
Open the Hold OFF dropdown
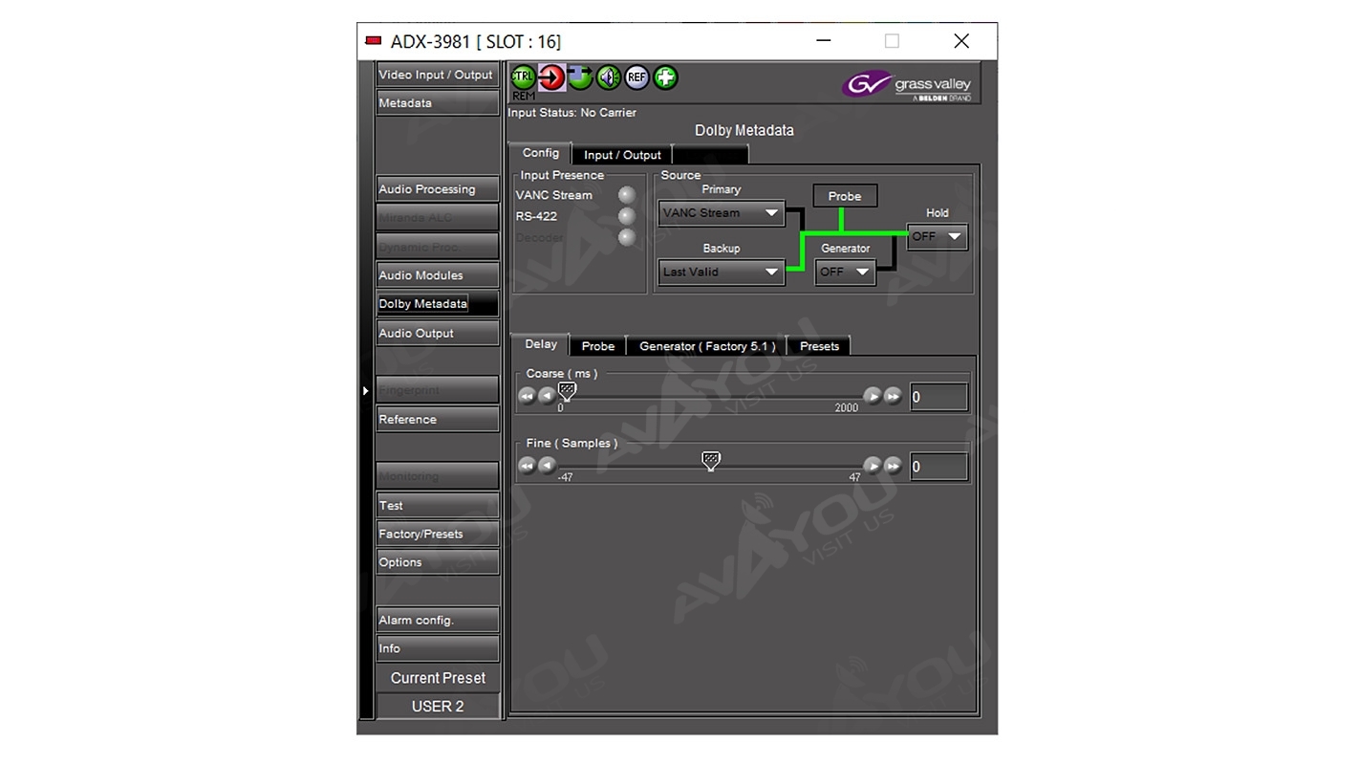[937, 236]
